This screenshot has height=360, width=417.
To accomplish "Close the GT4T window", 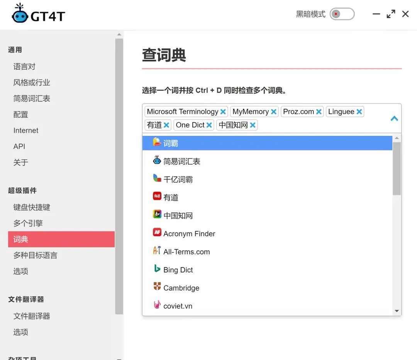I will pos(405,14).
